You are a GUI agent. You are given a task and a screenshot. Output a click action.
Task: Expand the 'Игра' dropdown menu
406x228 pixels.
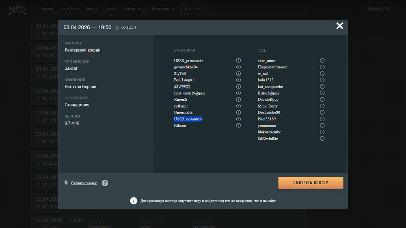point(92,9)
